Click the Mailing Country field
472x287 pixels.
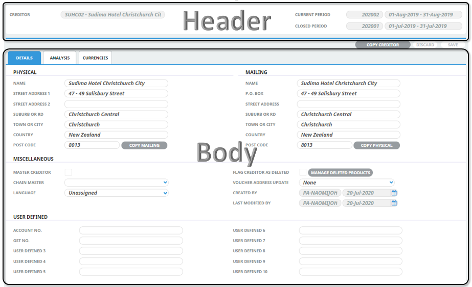(x=349, y=135)
